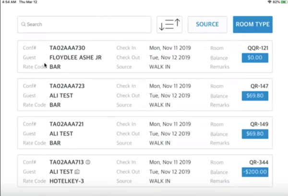Open the $0.00 balance for QQR-121
This screenshot has width=288, height=196.
click(x=255, y=58)
